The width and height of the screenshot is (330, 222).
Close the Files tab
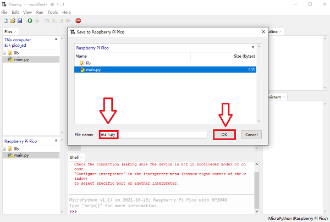15,31
